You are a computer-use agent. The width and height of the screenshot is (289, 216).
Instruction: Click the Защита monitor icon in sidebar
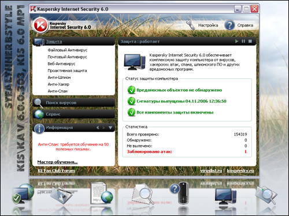click(x=39, y=42)
